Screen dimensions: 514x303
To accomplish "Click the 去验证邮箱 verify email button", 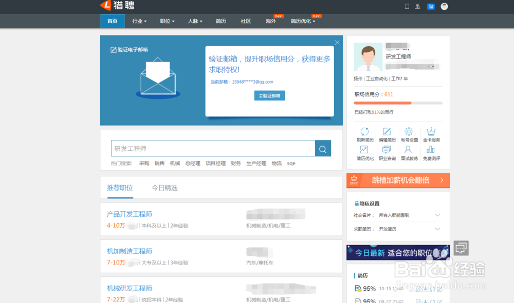I will click(x=269, y=95).
